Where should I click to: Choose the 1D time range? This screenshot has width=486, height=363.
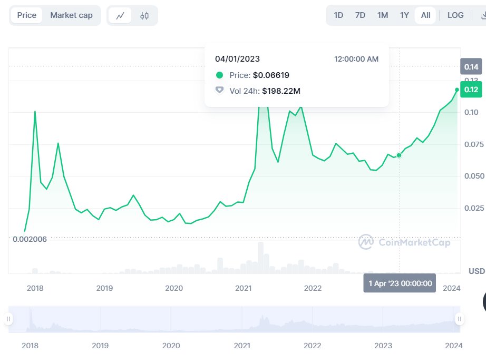pos(338,15)
